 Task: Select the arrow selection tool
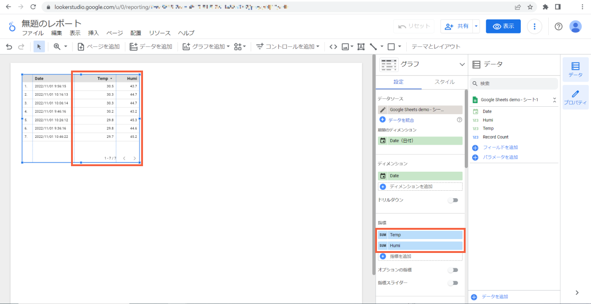pos(39,46)
